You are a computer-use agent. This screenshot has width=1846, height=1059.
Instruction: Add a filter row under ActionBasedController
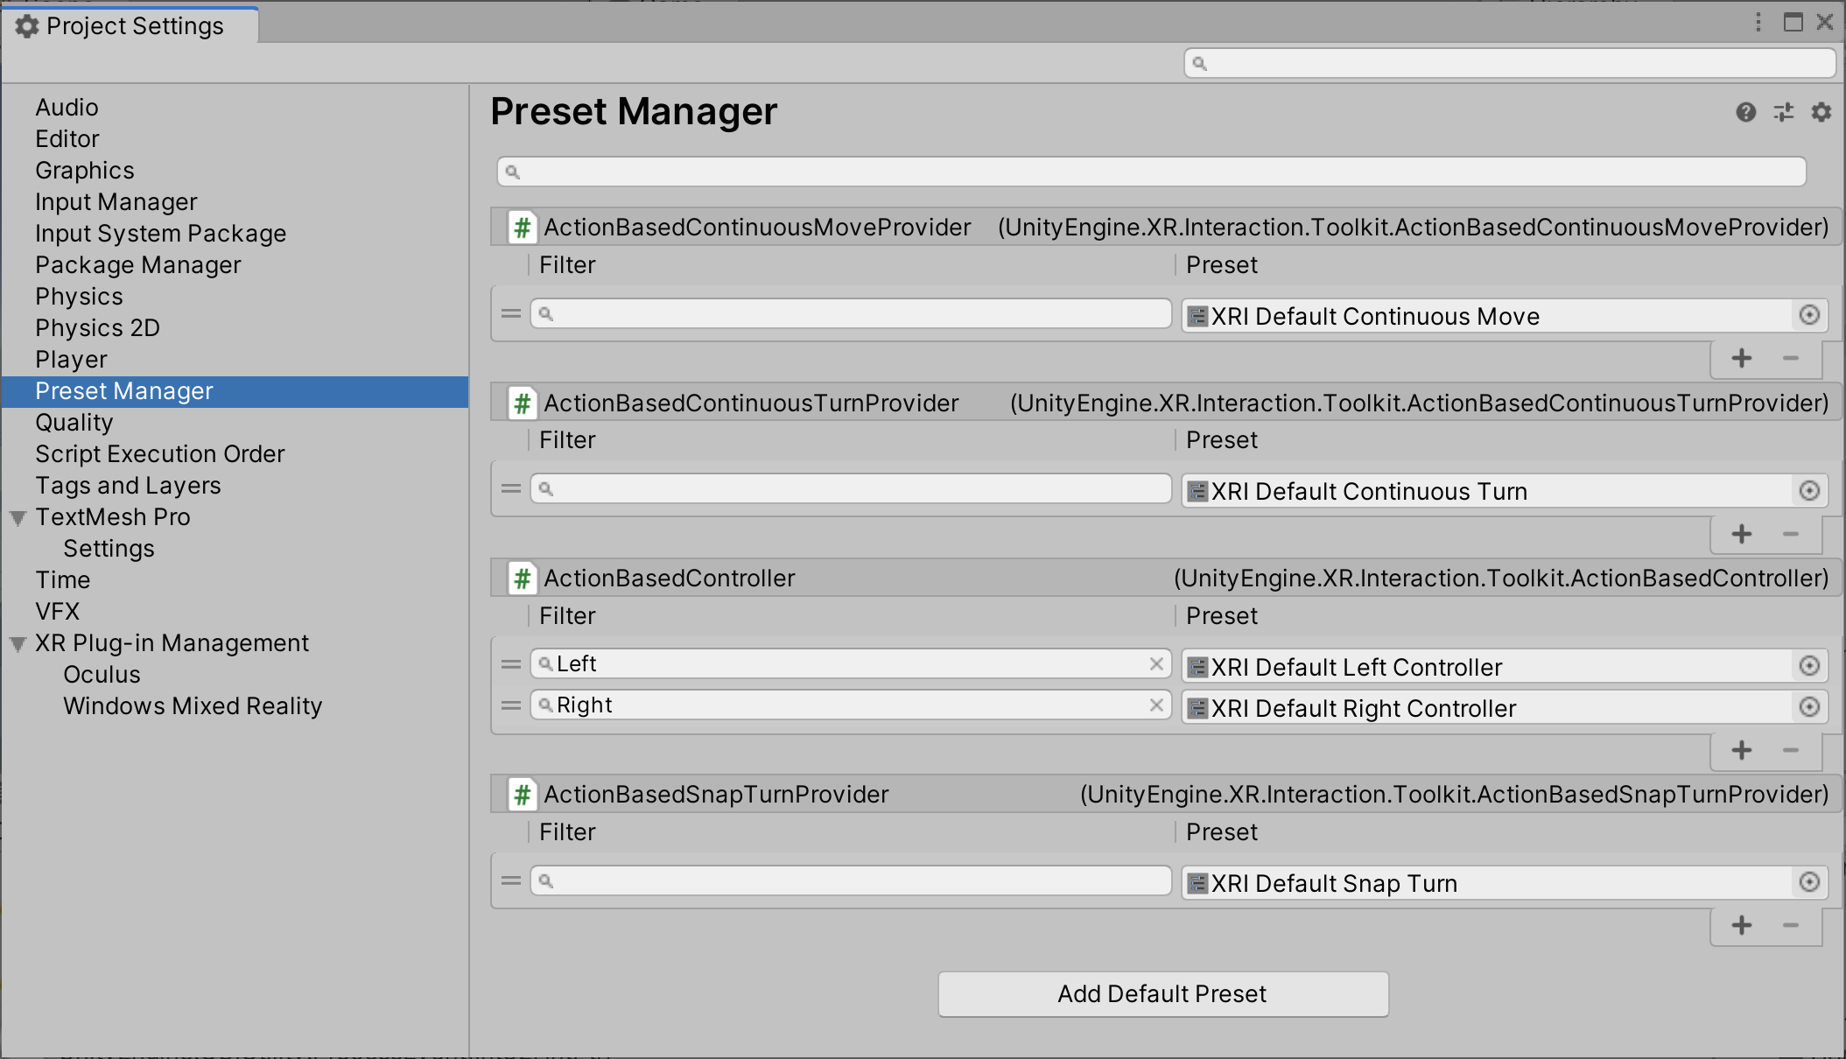click(x=1742, y=751)
